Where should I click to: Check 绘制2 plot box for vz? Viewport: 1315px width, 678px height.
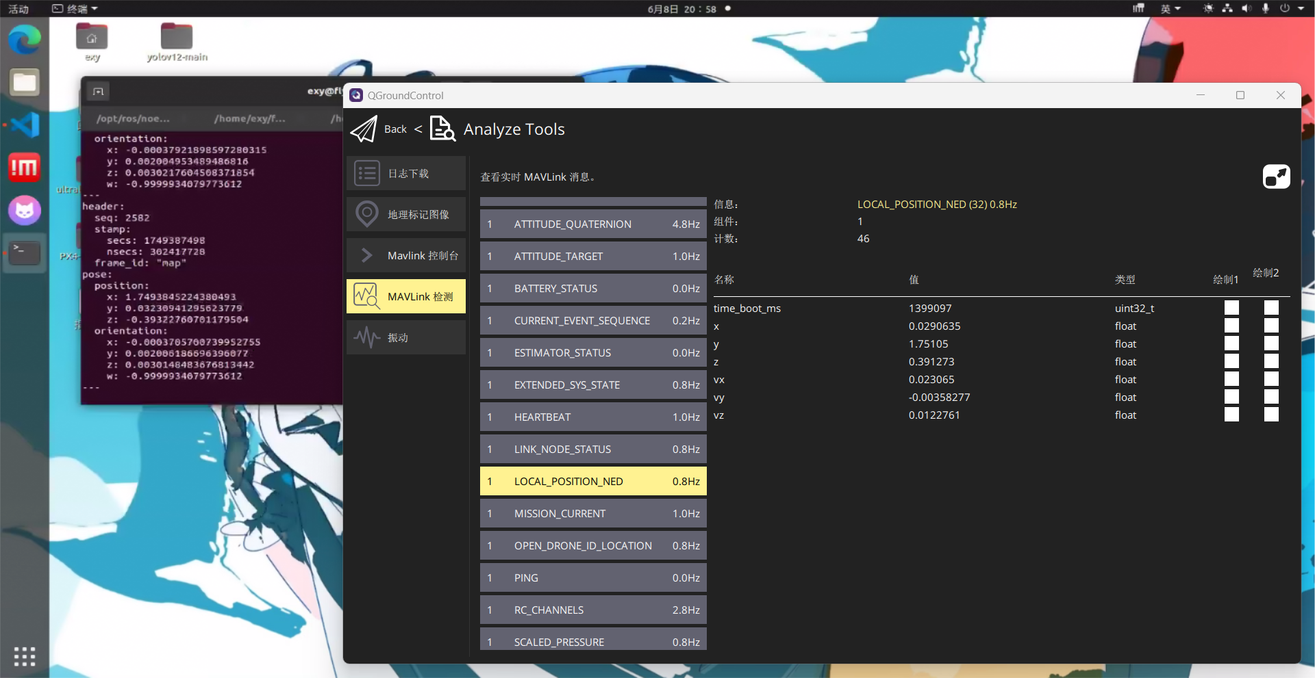coord(1271,415)
